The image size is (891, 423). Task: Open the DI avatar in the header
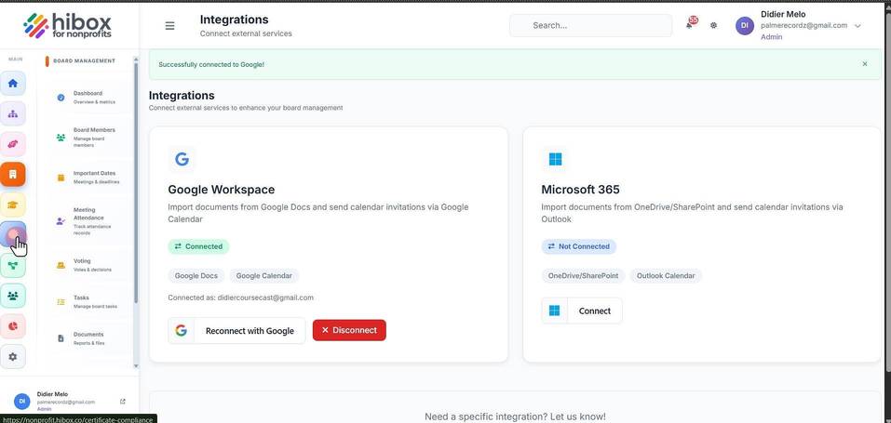(x=745, y=25)
